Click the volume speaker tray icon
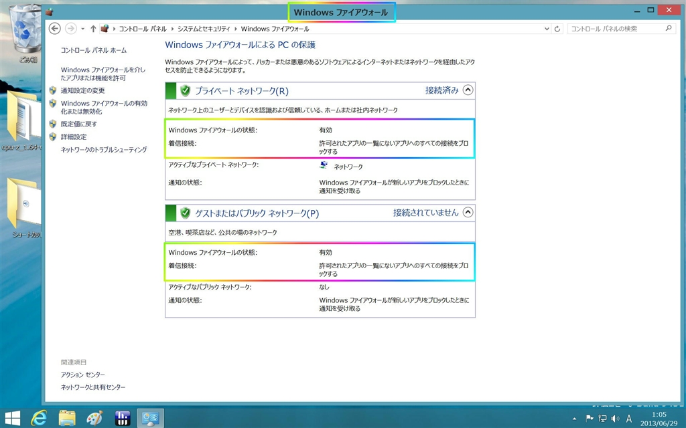Viewport: 686px width, 428px height. (x=615, y=419)
